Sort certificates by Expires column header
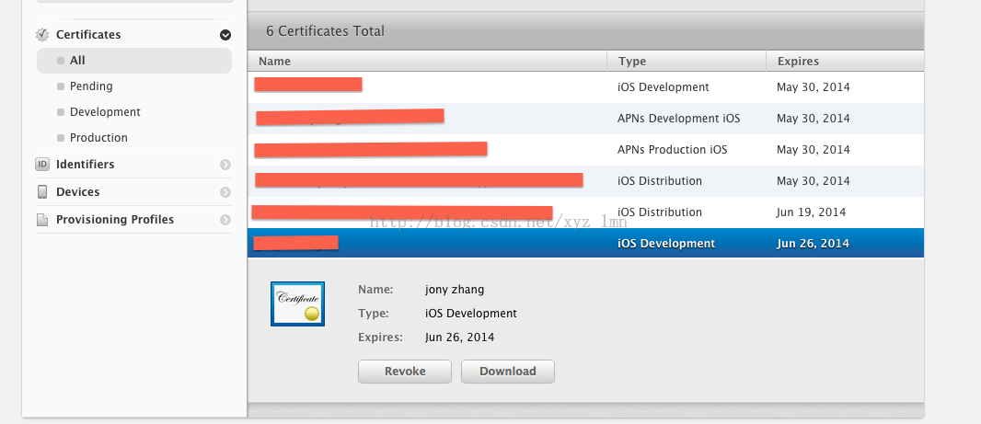 coord(845,62)
